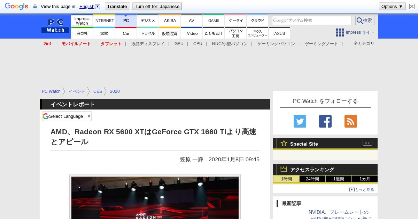This screenshot has width=418, height=219.
Task: Open the Options dropdown menu
Action: [x=392, y=6]
